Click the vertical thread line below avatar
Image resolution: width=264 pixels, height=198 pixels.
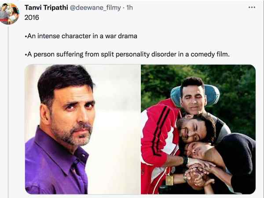point(8,111)
